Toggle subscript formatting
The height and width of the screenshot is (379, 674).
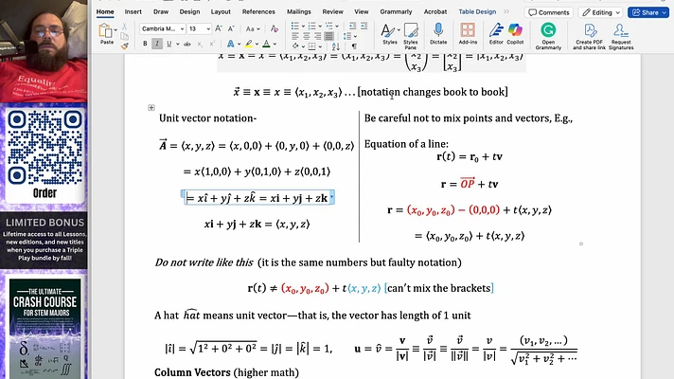(x=200, y=44)
